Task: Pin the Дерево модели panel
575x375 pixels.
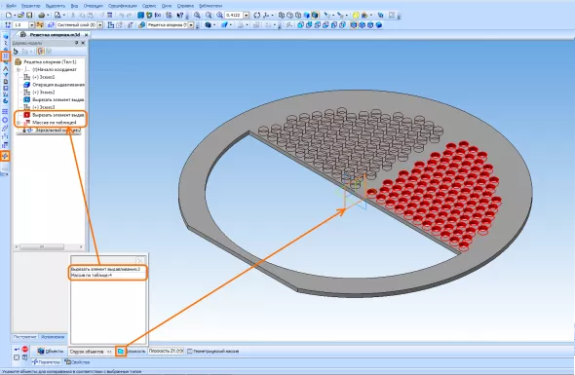Action: 76,43
